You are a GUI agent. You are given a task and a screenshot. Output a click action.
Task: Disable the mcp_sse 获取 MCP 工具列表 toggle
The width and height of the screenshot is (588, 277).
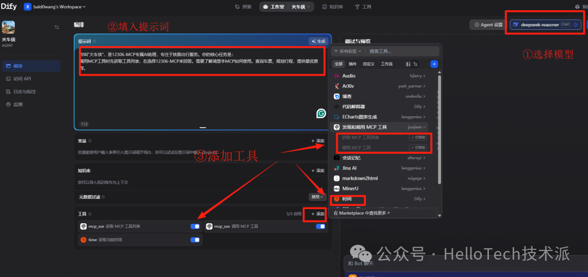click(x=195, y=226)
